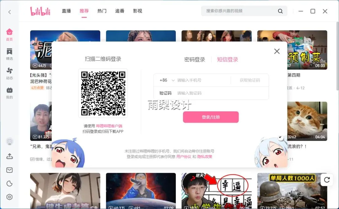Open the 预制菜 video thumbnail
This screenshot has width=339, height=209.
(x=307, y=50)
